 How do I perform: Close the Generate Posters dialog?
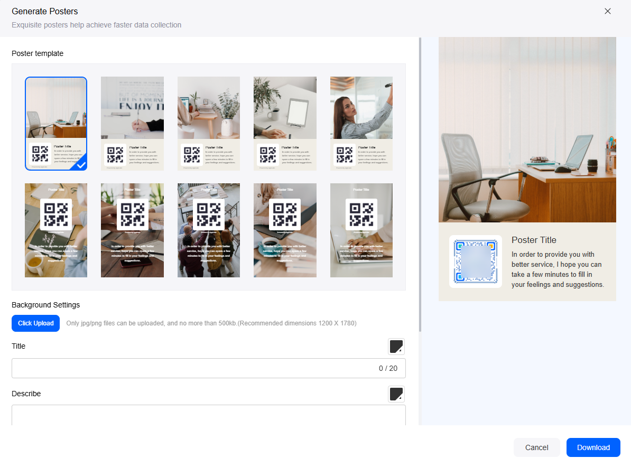pos(608,11)
